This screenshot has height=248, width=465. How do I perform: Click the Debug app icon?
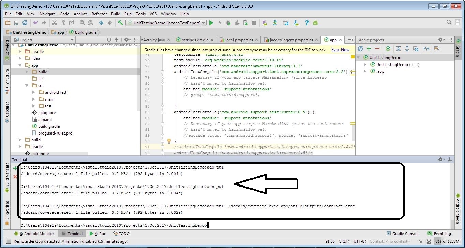coord(228,23)
